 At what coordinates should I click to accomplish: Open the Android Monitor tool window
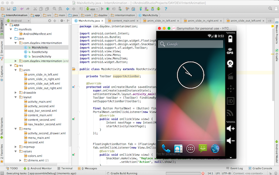click(37, 168)
